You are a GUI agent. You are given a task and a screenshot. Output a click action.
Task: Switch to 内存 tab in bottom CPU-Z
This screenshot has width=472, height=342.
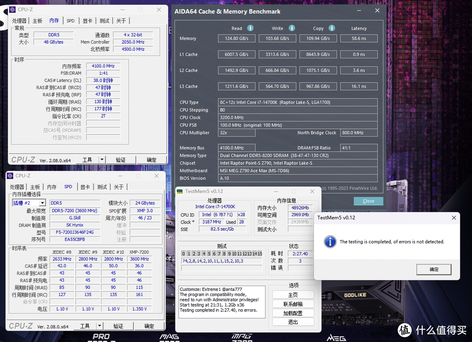pos(52,187)
